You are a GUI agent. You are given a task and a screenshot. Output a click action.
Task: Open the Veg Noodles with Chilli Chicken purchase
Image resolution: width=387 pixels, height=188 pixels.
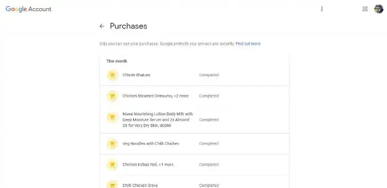tap(194, 144)
